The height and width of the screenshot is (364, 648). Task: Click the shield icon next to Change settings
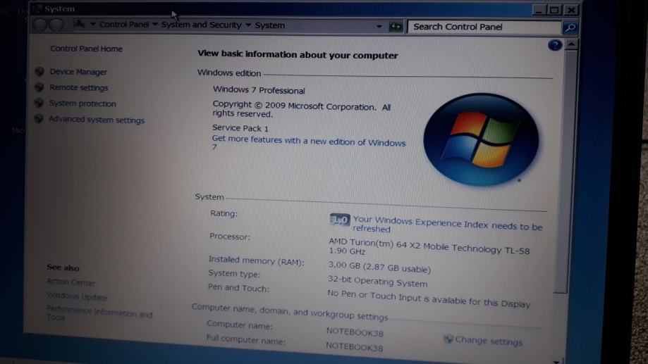(448, 339)
